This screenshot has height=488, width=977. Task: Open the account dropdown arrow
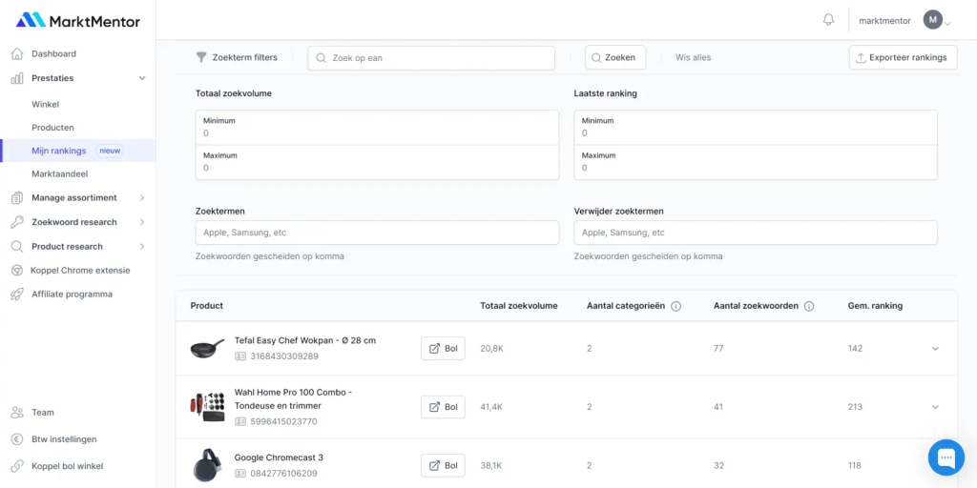[947, 24]
